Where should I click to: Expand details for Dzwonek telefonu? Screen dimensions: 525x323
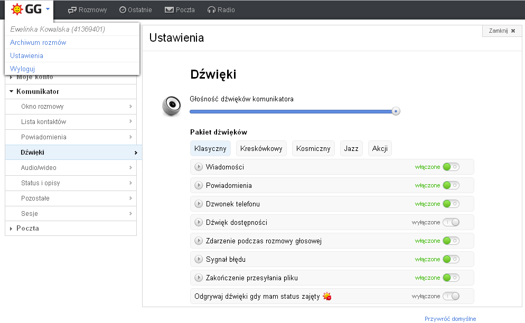coord(199,203)
